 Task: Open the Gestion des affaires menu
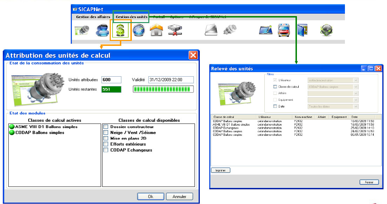tap(93, 17)
